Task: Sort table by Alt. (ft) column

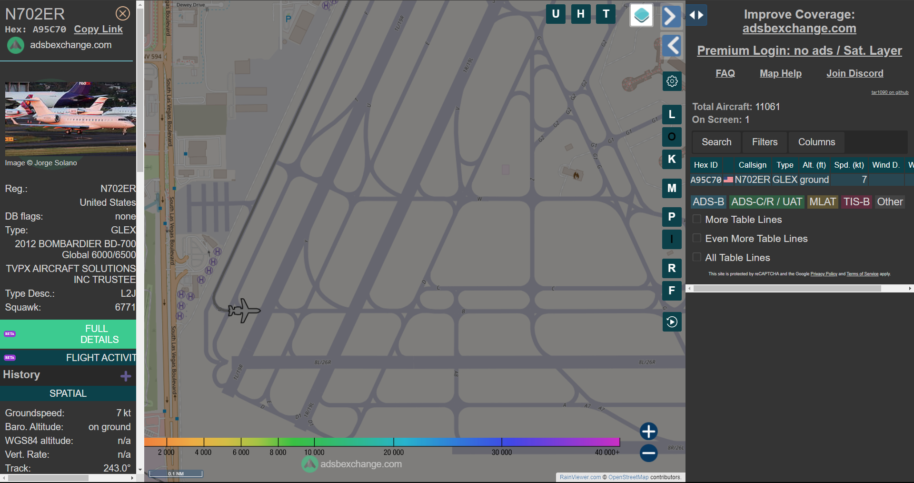Action: point(814,165)
